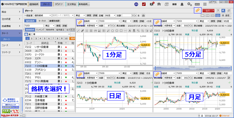Expand the 投資情報 sidebar section
Viewport: 234px width, 118px height.
pyautogui.click(x=11, y=26)
